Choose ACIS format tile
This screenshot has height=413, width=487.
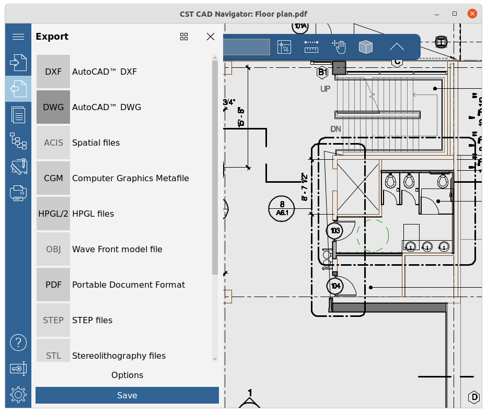(x=53, y=143)
